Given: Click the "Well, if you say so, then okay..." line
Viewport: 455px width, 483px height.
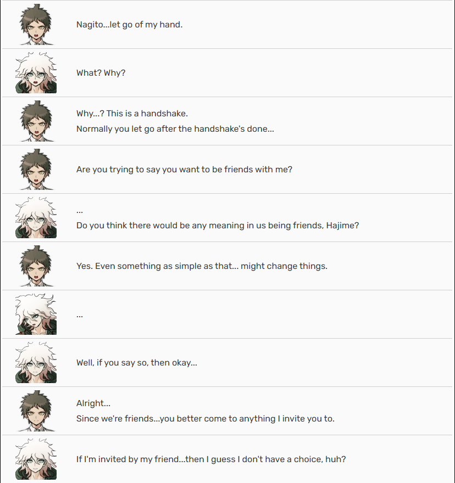Looking at the screenshot, I should pyautogui.click(x=137, y=363).
